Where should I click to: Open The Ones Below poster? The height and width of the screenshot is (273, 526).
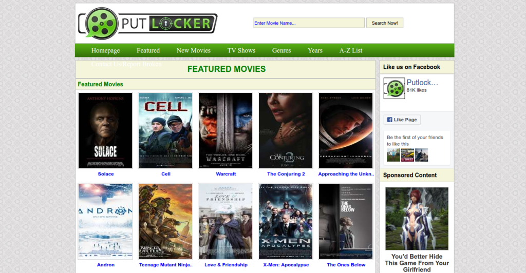[x=346, y=221]
